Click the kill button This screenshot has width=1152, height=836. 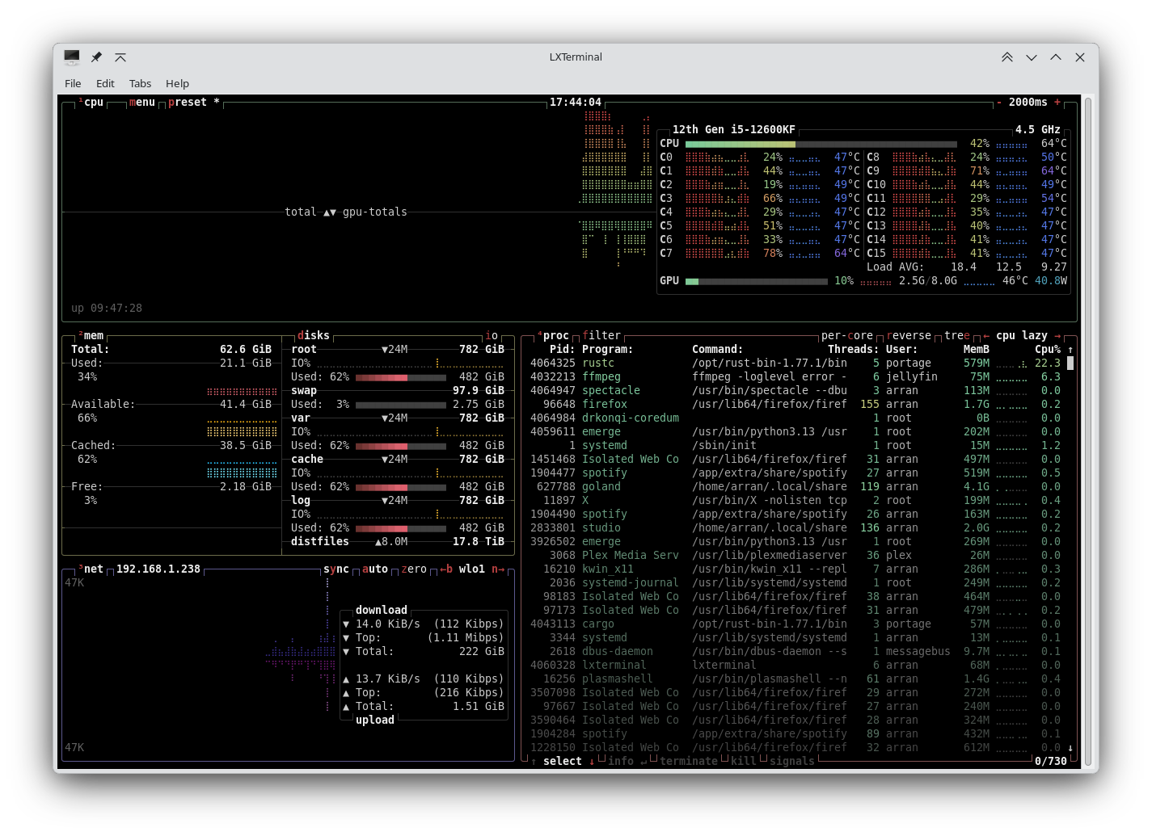point(744,761)
